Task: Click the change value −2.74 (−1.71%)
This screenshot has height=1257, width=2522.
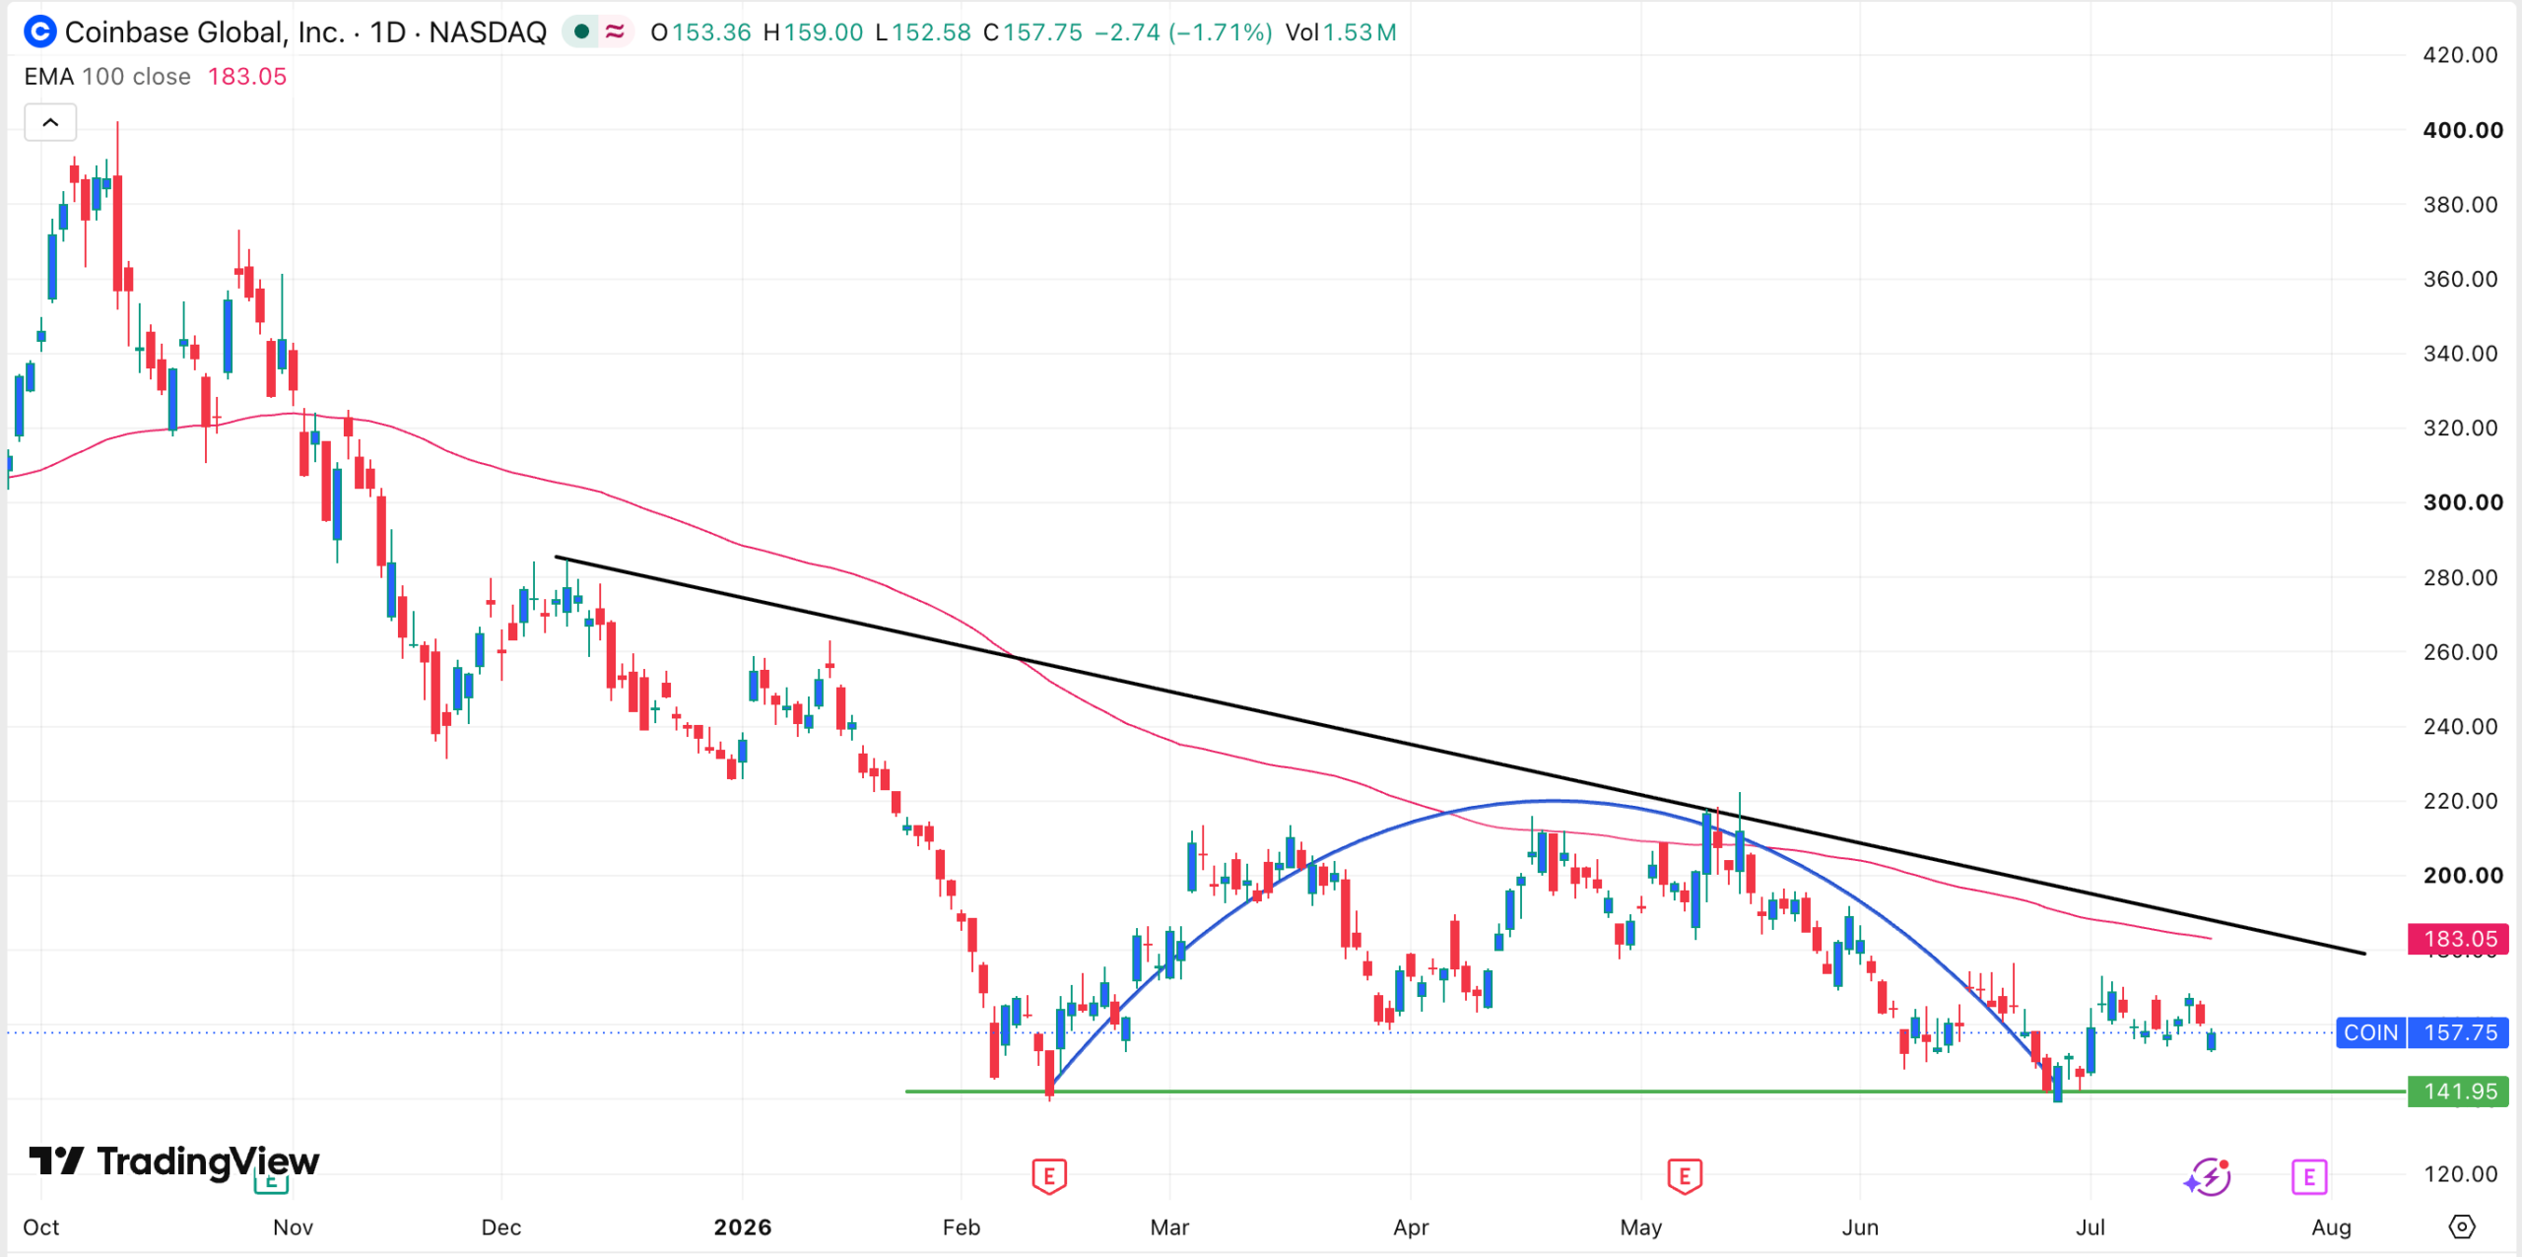Action: coord(1183,33)
